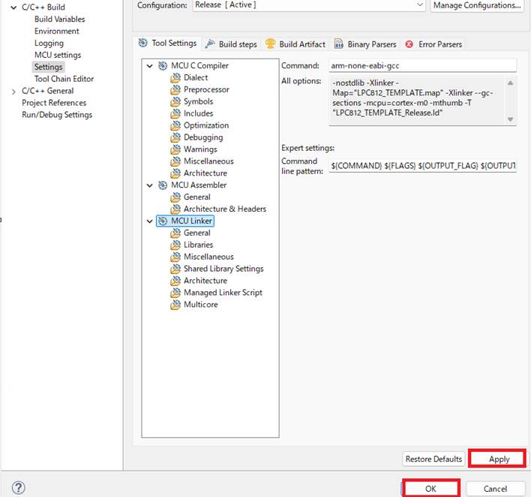Collapse the MCU Linker tree node
This screenshot has width=531, height=497.
click(x=150, y=221)
